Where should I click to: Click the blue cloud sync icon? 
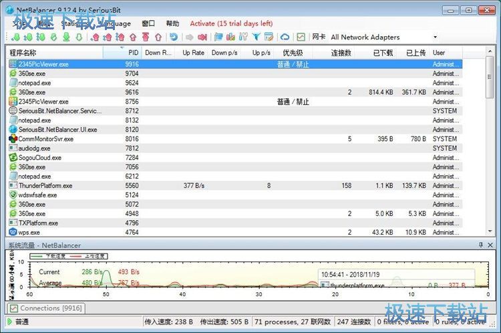coord(285,37)
